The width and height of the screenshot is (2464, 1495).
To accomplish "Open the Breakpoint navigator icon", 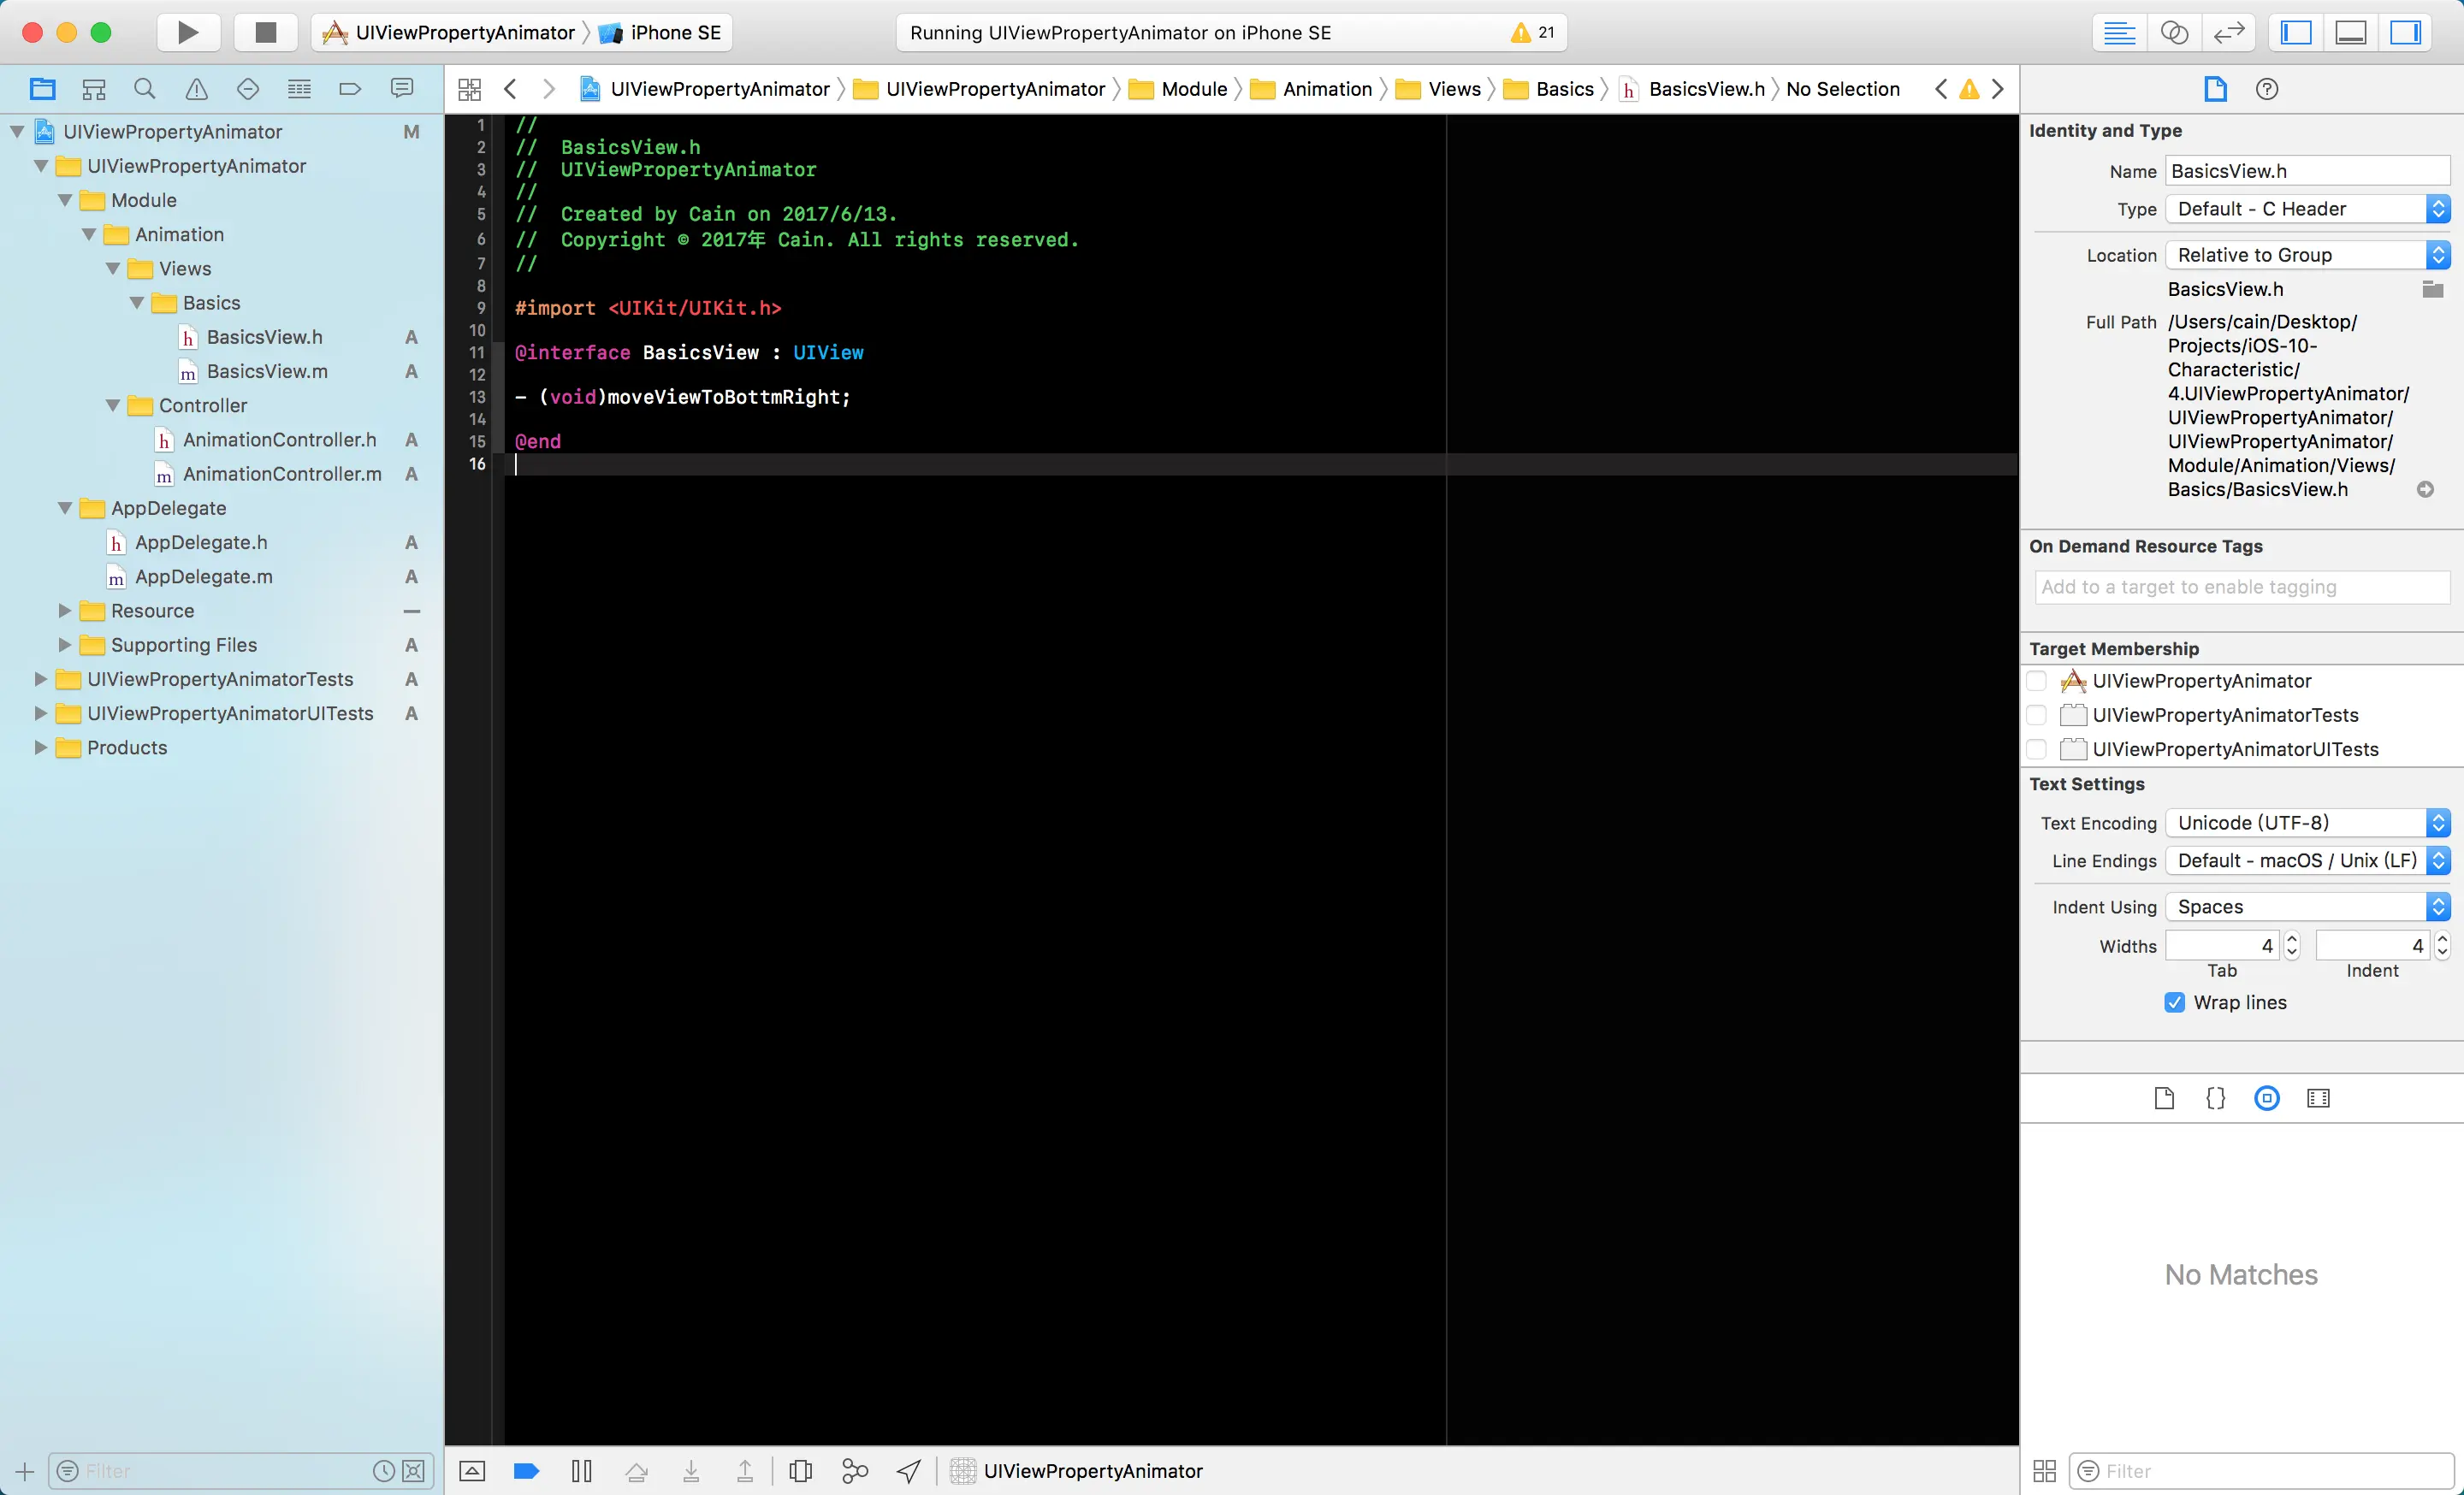I will click(350, 89).
